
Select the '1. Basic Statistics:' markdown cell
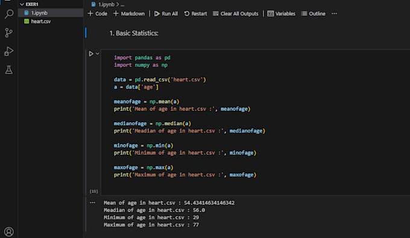tap(134, 33)
